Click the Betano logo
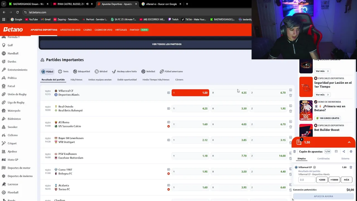This screenshot has width=357, height=201. click(x=13, y=30)
